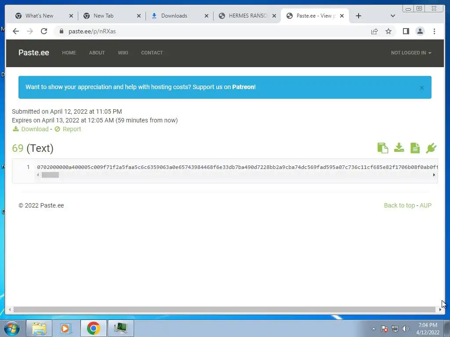
Task: Open Chrome profile avatar
Action: [420, 31]
